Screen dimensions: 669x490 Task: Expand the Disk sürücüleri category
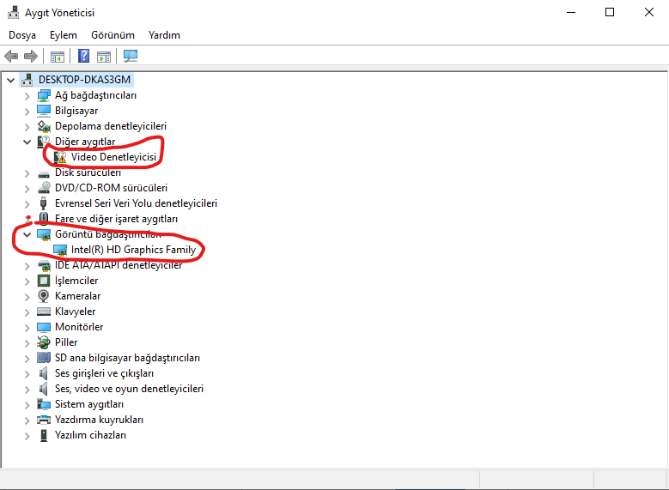pyautogui.click(x=27, y=173)
